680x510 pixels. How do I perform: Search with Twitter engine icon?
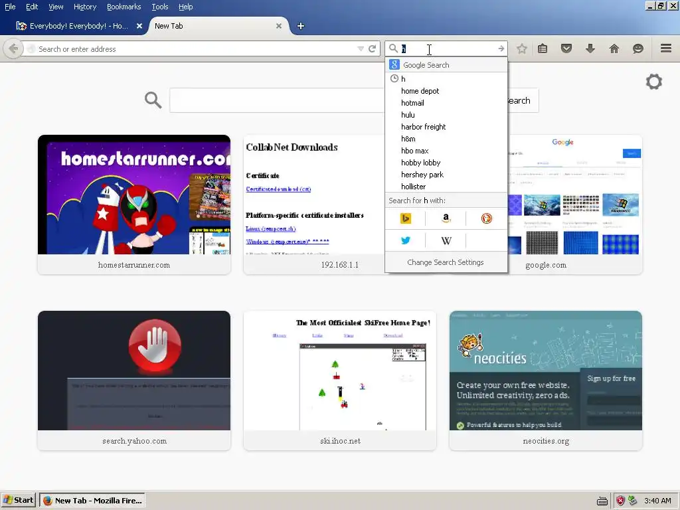tap(406, 240)
